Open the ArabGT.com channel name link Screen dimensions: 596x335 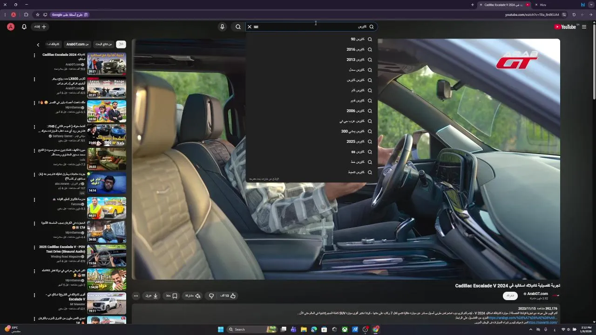(537, 294)
